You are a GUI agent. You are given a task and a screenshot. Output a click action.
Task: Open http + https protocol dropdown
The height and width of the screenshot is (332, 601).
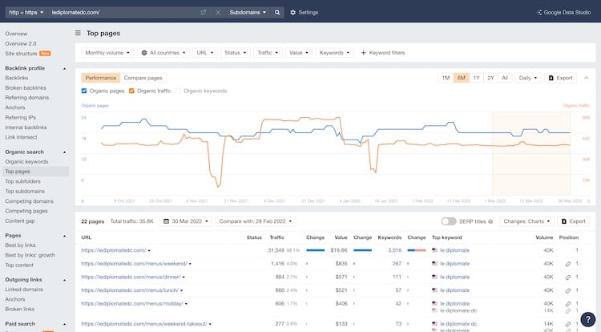(x=26, y=12)
